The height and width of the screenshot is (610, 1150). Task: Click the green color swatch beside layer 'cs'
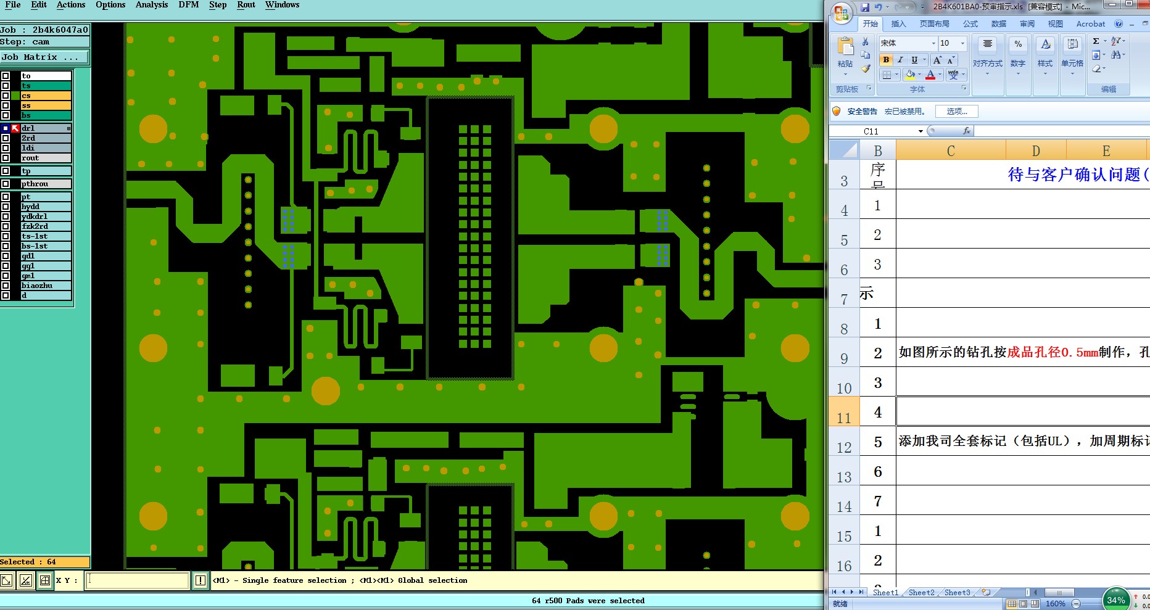click(x=15, y=96)
